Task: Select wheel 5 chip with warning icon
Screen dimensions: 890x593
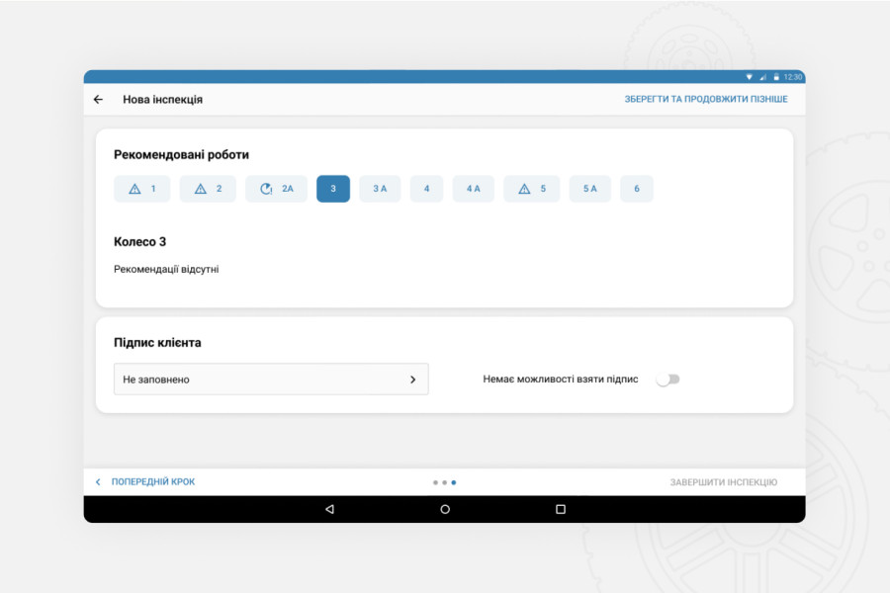Action: click(531, 189)
